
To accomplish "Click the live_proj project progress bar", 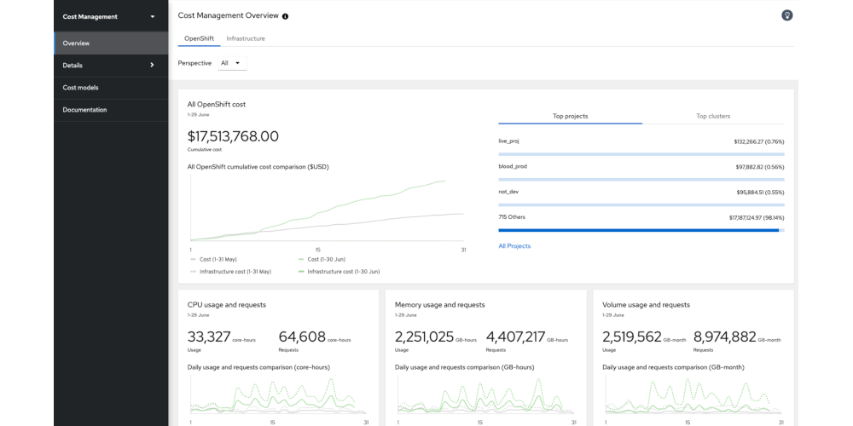I will coord(641,154).
